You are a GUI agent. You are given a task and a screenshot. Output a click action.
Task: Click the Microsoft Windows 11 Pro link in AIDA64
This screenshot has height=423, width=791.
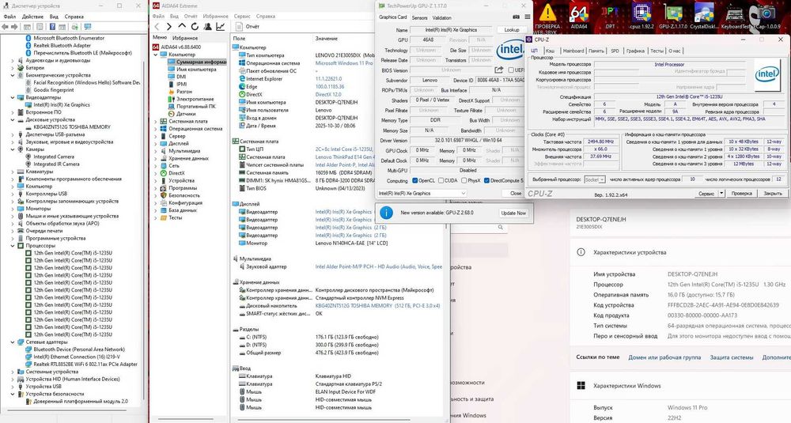pyautogui.click(x=344, y=63)
